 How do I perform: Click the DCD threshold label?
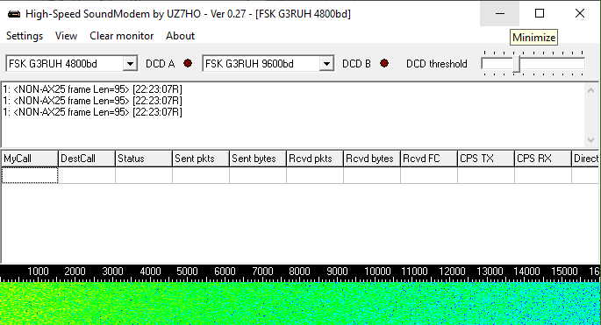click(437, 64)
